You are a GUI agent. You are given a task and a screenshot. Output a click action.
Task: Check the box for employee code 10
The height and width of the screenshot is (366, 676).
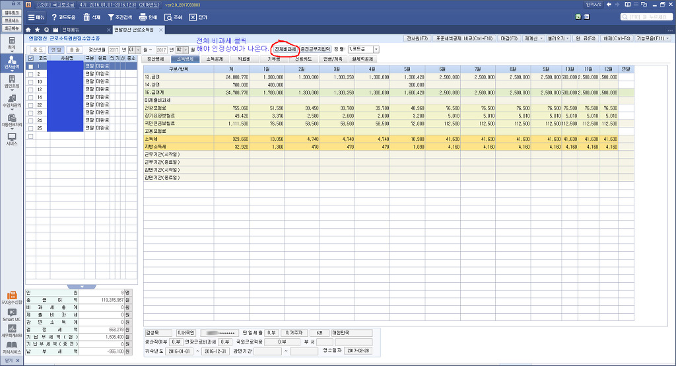pos(30,82)
